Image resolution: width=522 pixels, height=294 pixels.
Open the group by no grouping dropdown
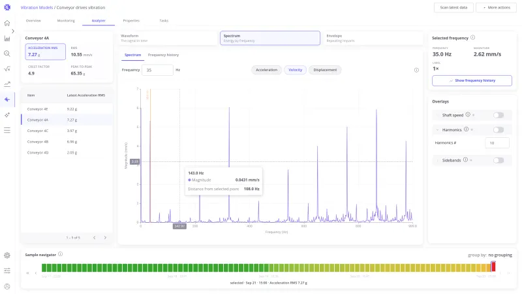tap(500, 255)
